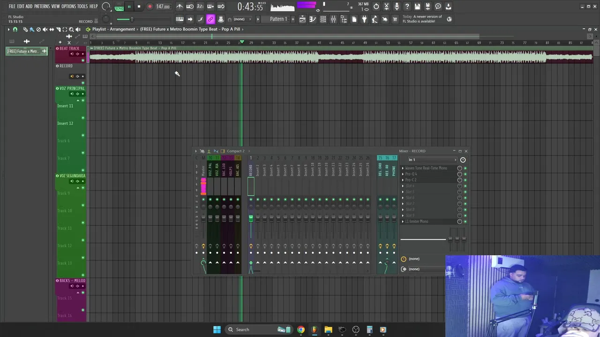Add new pattern with plus button
This screenshot has width=600, height=337.
pyautogui.click(x=293, y=19)
